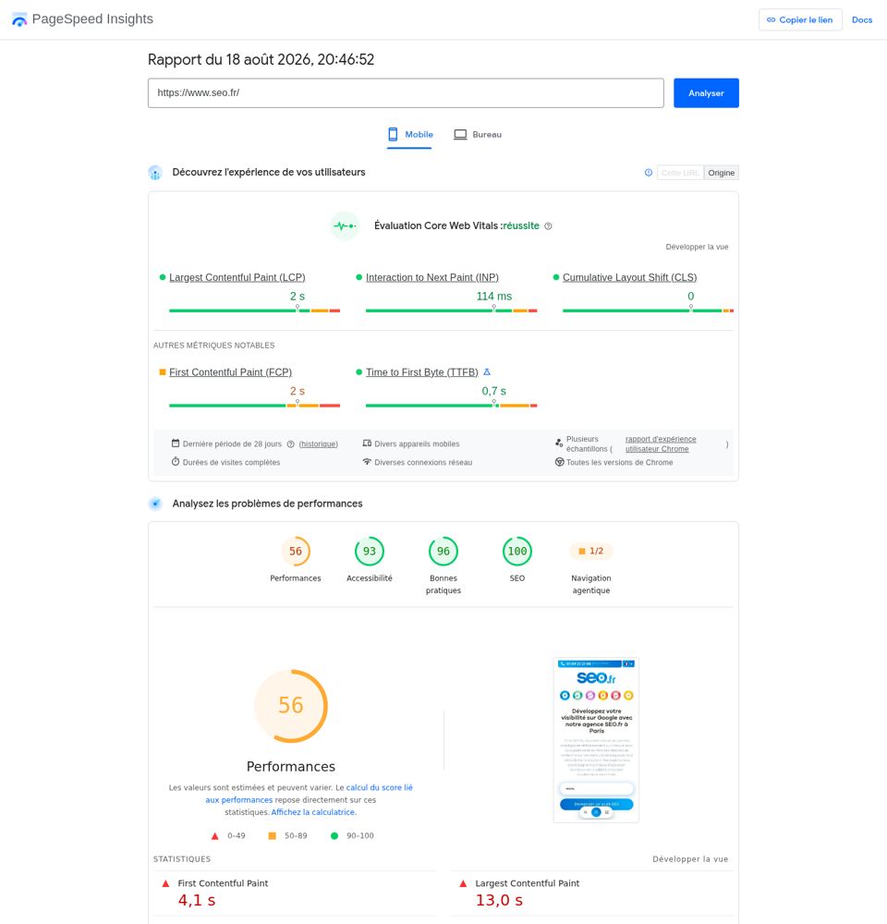
Task: Open the historique link
Action: [x=318, y=444]
